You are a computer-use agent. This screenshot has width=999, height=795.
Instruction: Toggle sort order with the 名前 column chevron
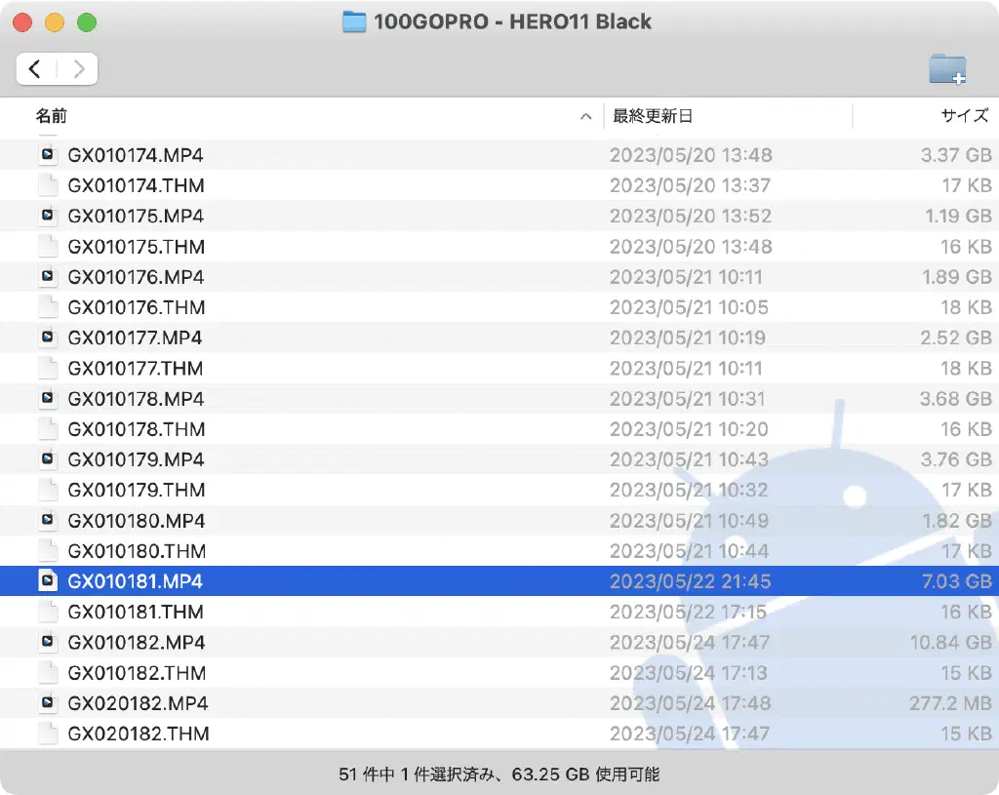[x=585, y=117]
